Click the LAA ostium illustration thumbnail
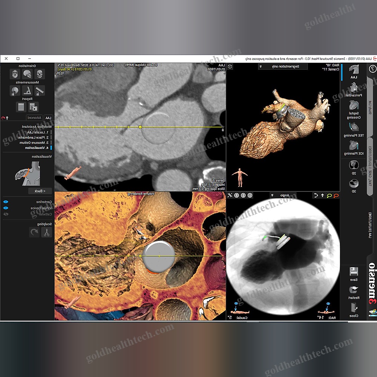 click(x=28, y=173)
